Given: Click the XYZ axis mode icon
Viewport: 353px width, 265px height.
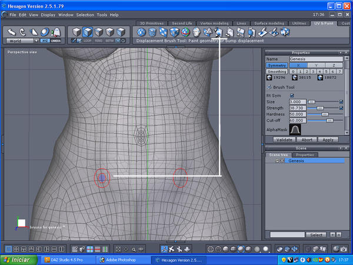Looking at the screenshot, I should (x=45, y=41).
